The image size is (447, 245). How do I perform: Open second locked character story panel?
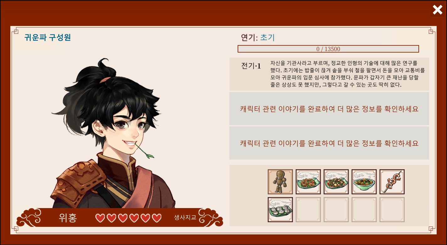(329, 143)
